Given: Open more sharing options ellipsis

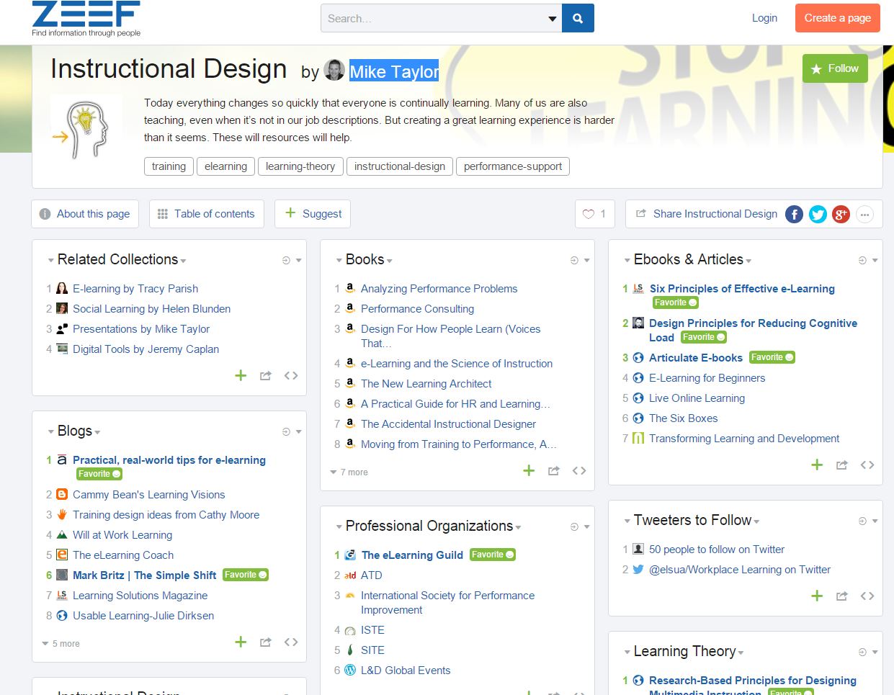Looking at the screenshot, I should (x=864, y=214).
